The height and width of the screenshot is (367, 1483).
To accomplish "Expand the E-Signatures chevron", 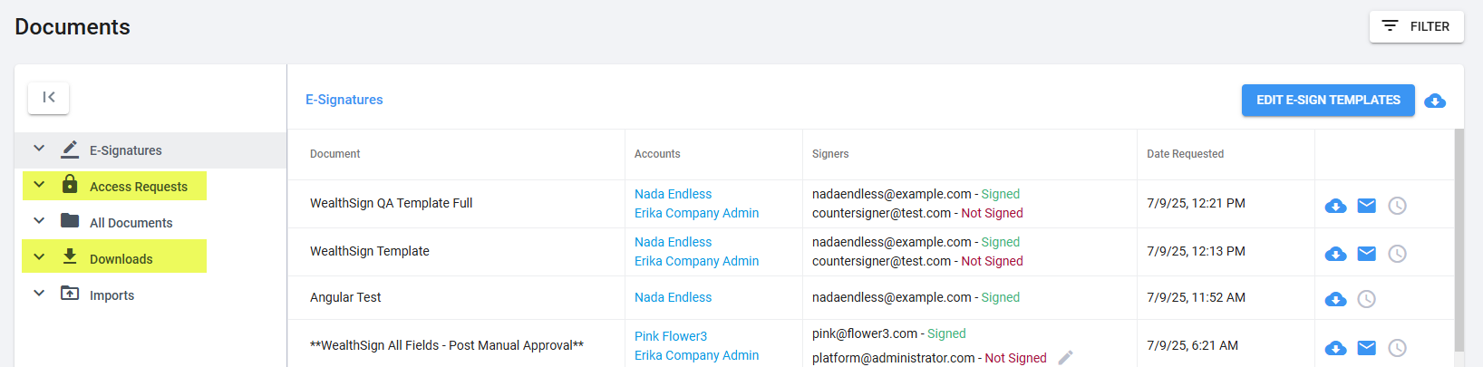I will point(39,149).
